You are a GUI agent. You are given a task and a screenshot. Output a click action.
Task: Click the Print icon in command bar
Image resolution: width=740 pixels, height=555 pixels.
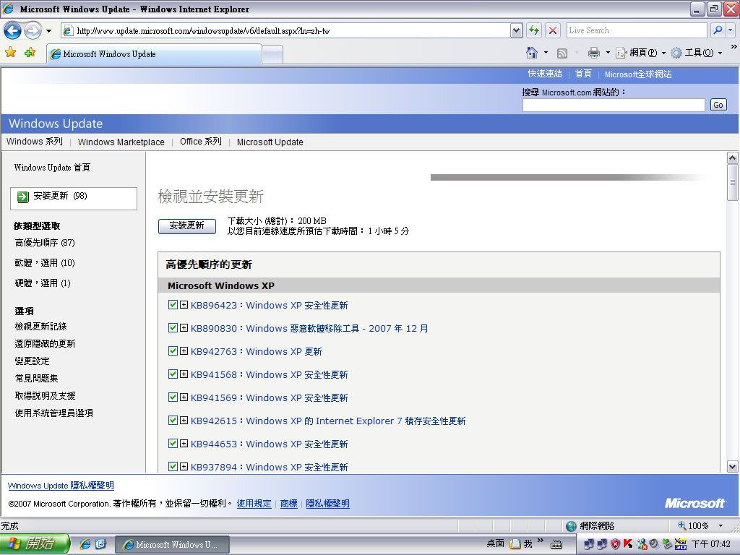click(x=594, y=53)
